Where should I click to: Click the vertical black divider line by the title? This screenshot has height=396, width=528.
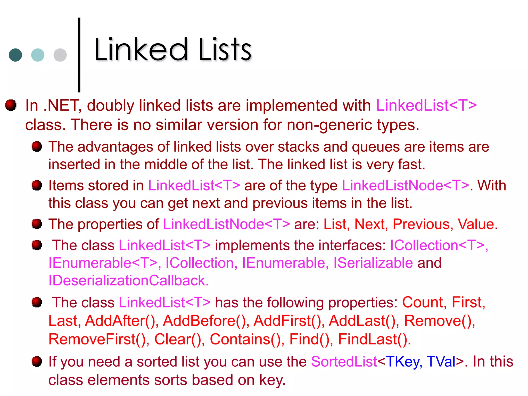(79, 55)
